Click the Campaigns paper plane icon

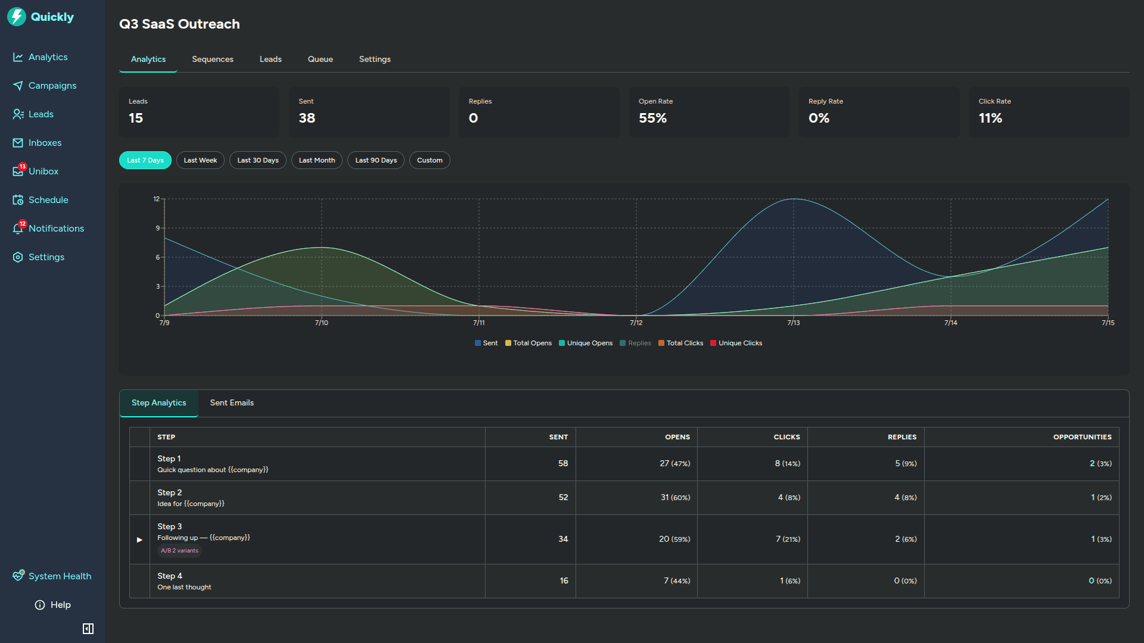tap(18, 86)
